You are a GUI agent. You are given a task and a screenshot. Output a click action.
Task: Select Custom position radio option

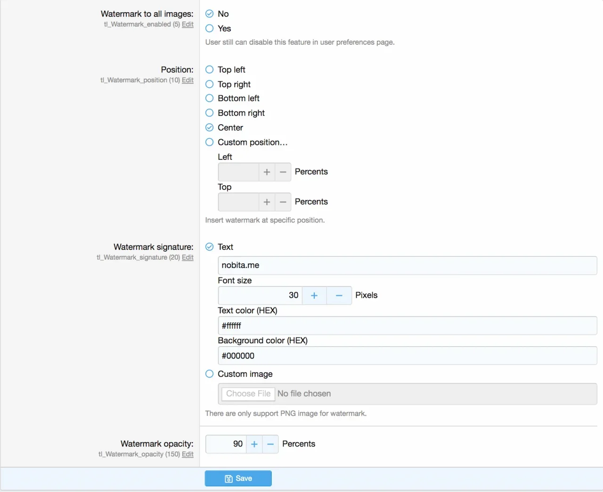(210, 142)
